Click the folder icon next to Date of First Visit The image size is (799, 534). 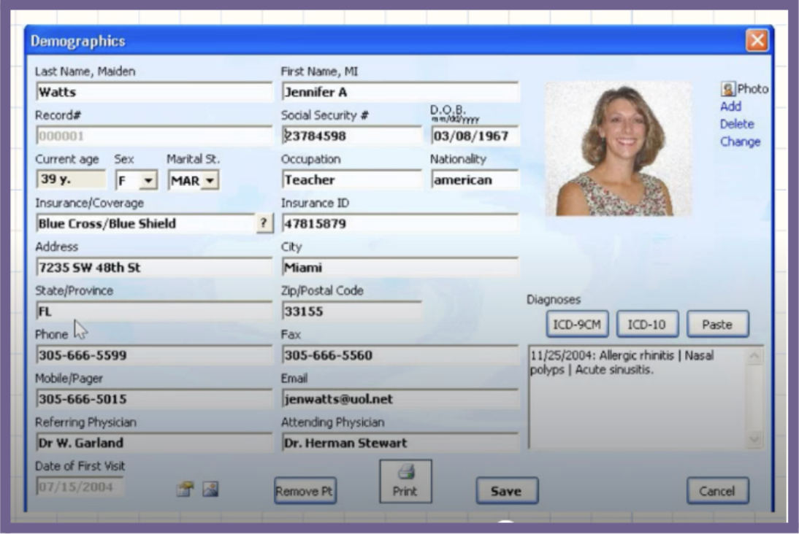coord(185,491)
